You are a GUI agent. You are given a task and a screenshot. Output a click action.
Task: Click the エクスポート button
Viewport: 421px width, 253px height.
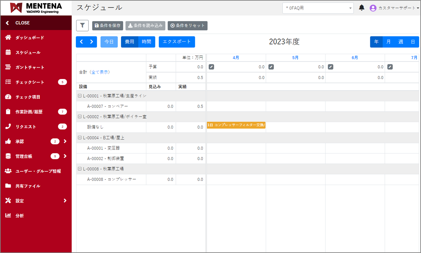(x=177, y=42)
